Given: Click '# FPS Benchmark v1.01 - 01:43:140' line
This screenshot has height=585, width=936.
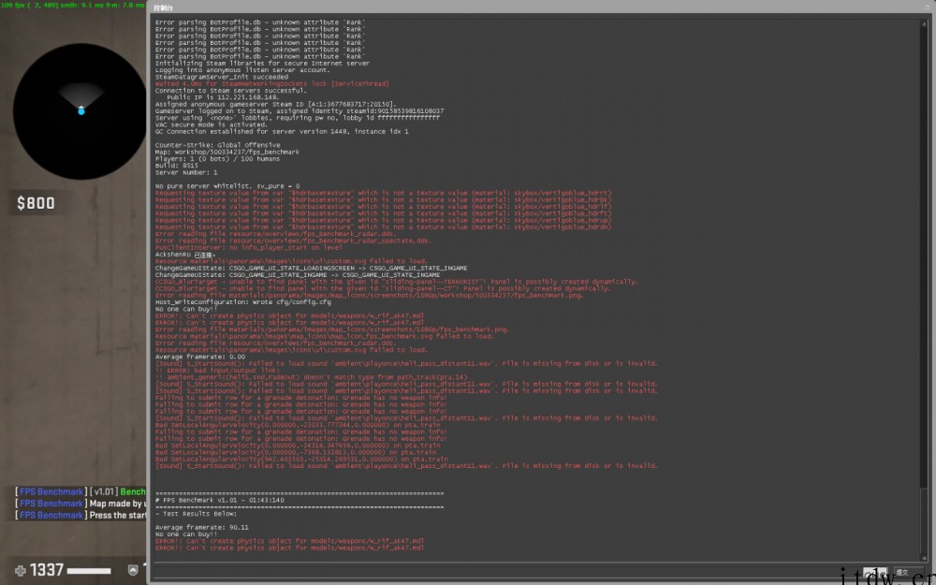Looking at the screenshot, I should (x=220, y=500).
